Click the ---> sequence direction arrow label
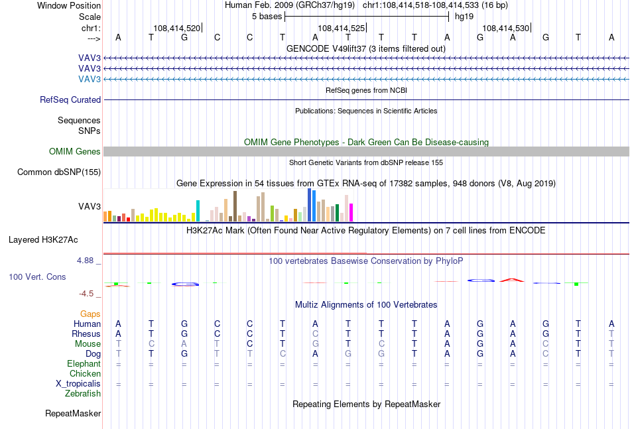This screenshot has width=630, height=429. (x=94, y=38)
